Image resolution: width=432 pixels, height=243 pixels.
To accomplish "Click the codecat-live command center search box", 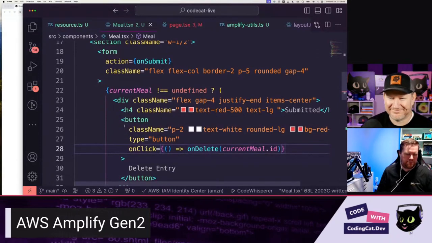I will point(197,10).
